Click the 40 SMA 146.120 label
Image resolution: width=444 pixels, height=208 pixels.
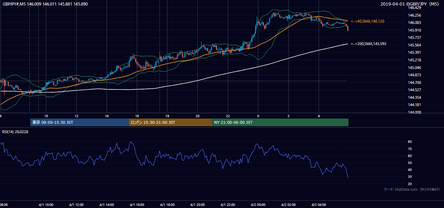click(368, 21)
